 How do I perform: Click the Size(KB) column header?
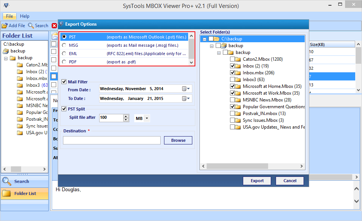pyautogui.click(x=332, y=45)
